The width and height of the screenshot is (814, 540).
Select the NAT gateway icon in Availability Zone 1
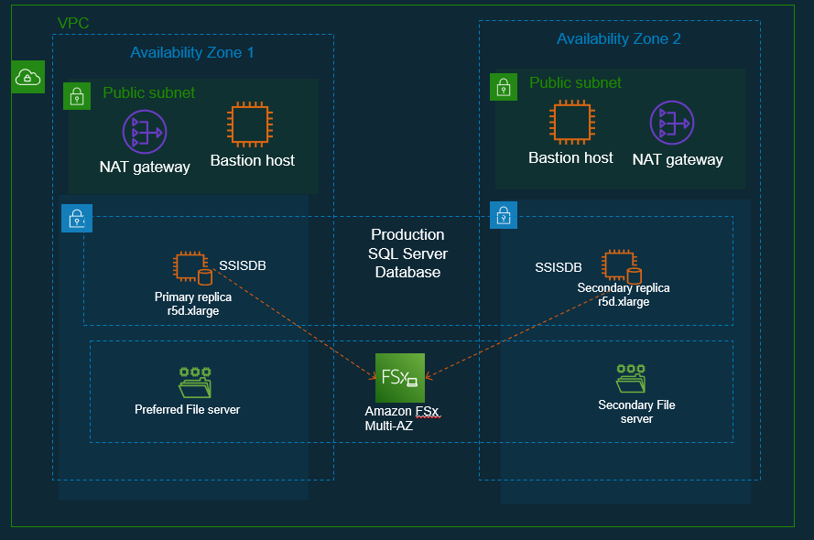click(145, 132)
